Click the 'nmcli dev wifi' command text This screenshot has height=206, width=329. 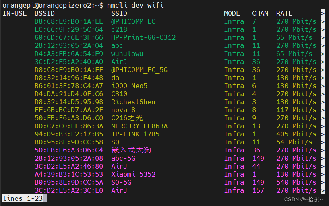coord(135,6)
